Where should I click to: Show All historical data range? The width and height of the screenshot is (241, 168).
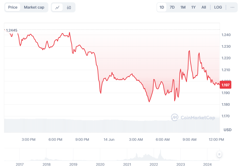[204, 7]
